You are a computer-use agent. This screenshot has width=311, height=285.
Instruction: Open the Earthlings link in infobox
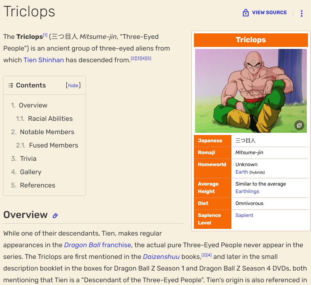coord(247,191)
